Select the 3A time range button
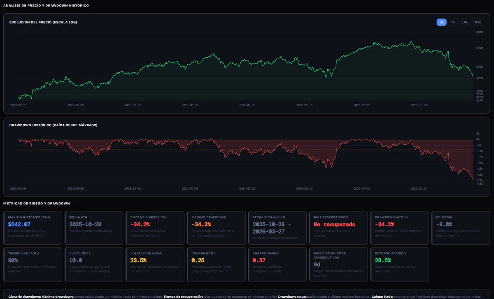The width and height of the screenshot is (494, 299). pyautogui.click(x=441, y=22)
